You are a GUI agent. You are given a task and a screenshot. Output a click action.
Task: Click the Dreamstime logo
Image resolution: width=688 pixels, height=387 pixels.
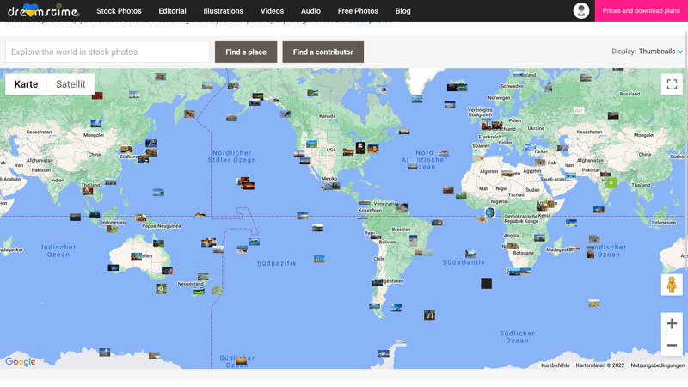44,10
